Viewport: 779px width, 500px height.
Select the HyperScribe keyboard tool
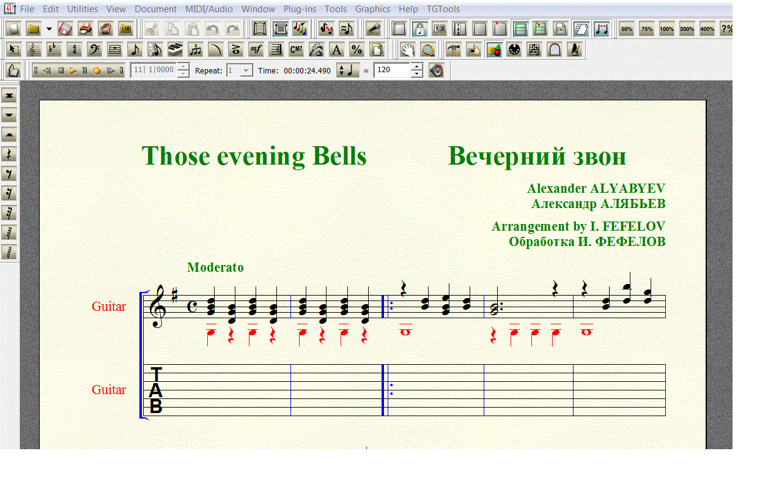175,50
